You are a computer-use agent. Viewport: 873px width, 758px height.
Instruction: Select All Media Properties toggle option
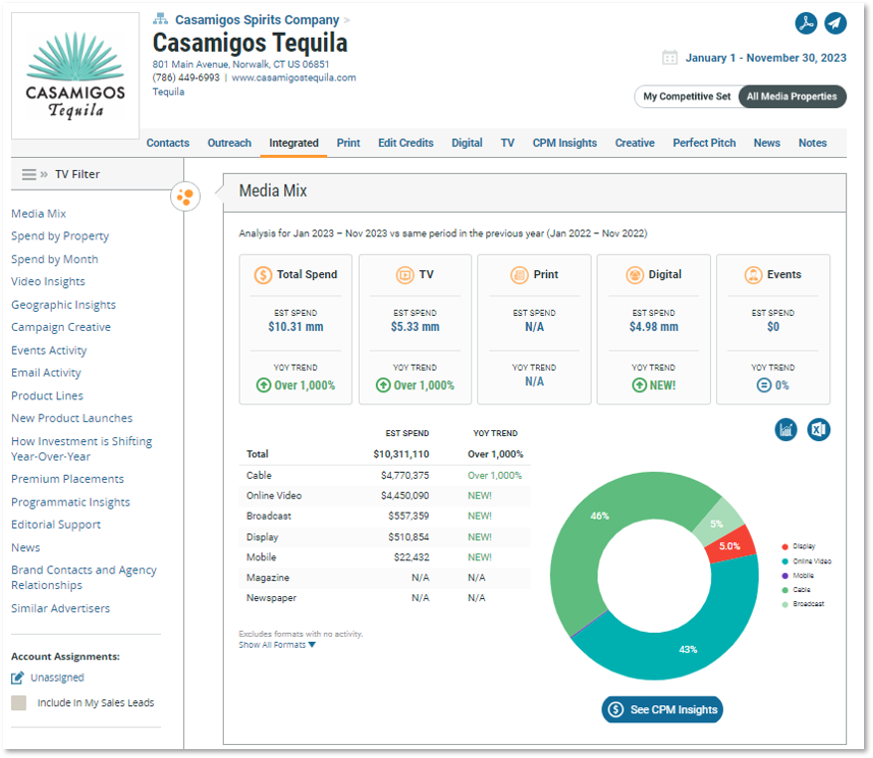pyautogui.click(x=791, y=96)
